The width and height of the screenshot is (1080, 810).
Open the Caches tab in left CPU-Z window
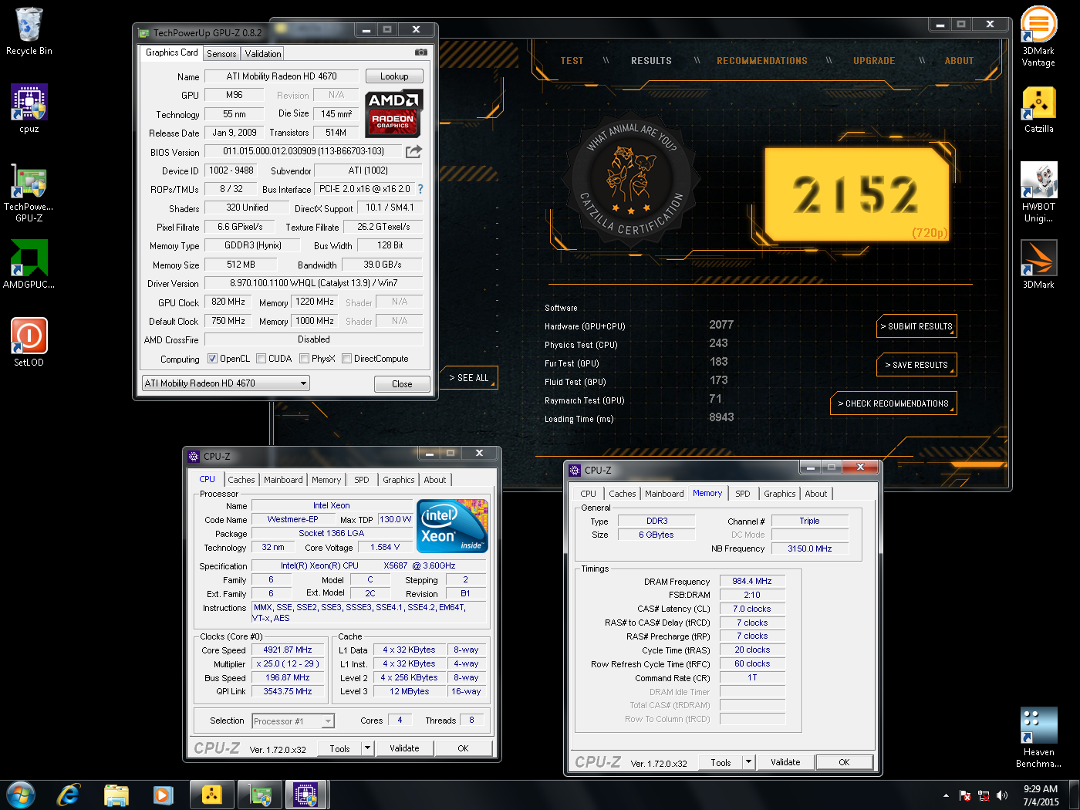(x=241, y=480)
